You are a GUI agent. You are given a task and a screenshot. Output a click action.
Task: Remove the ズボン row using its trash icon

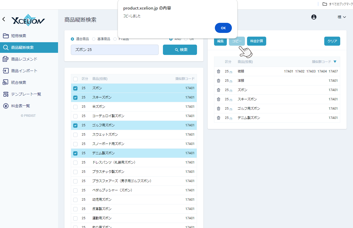pos(219,90)
